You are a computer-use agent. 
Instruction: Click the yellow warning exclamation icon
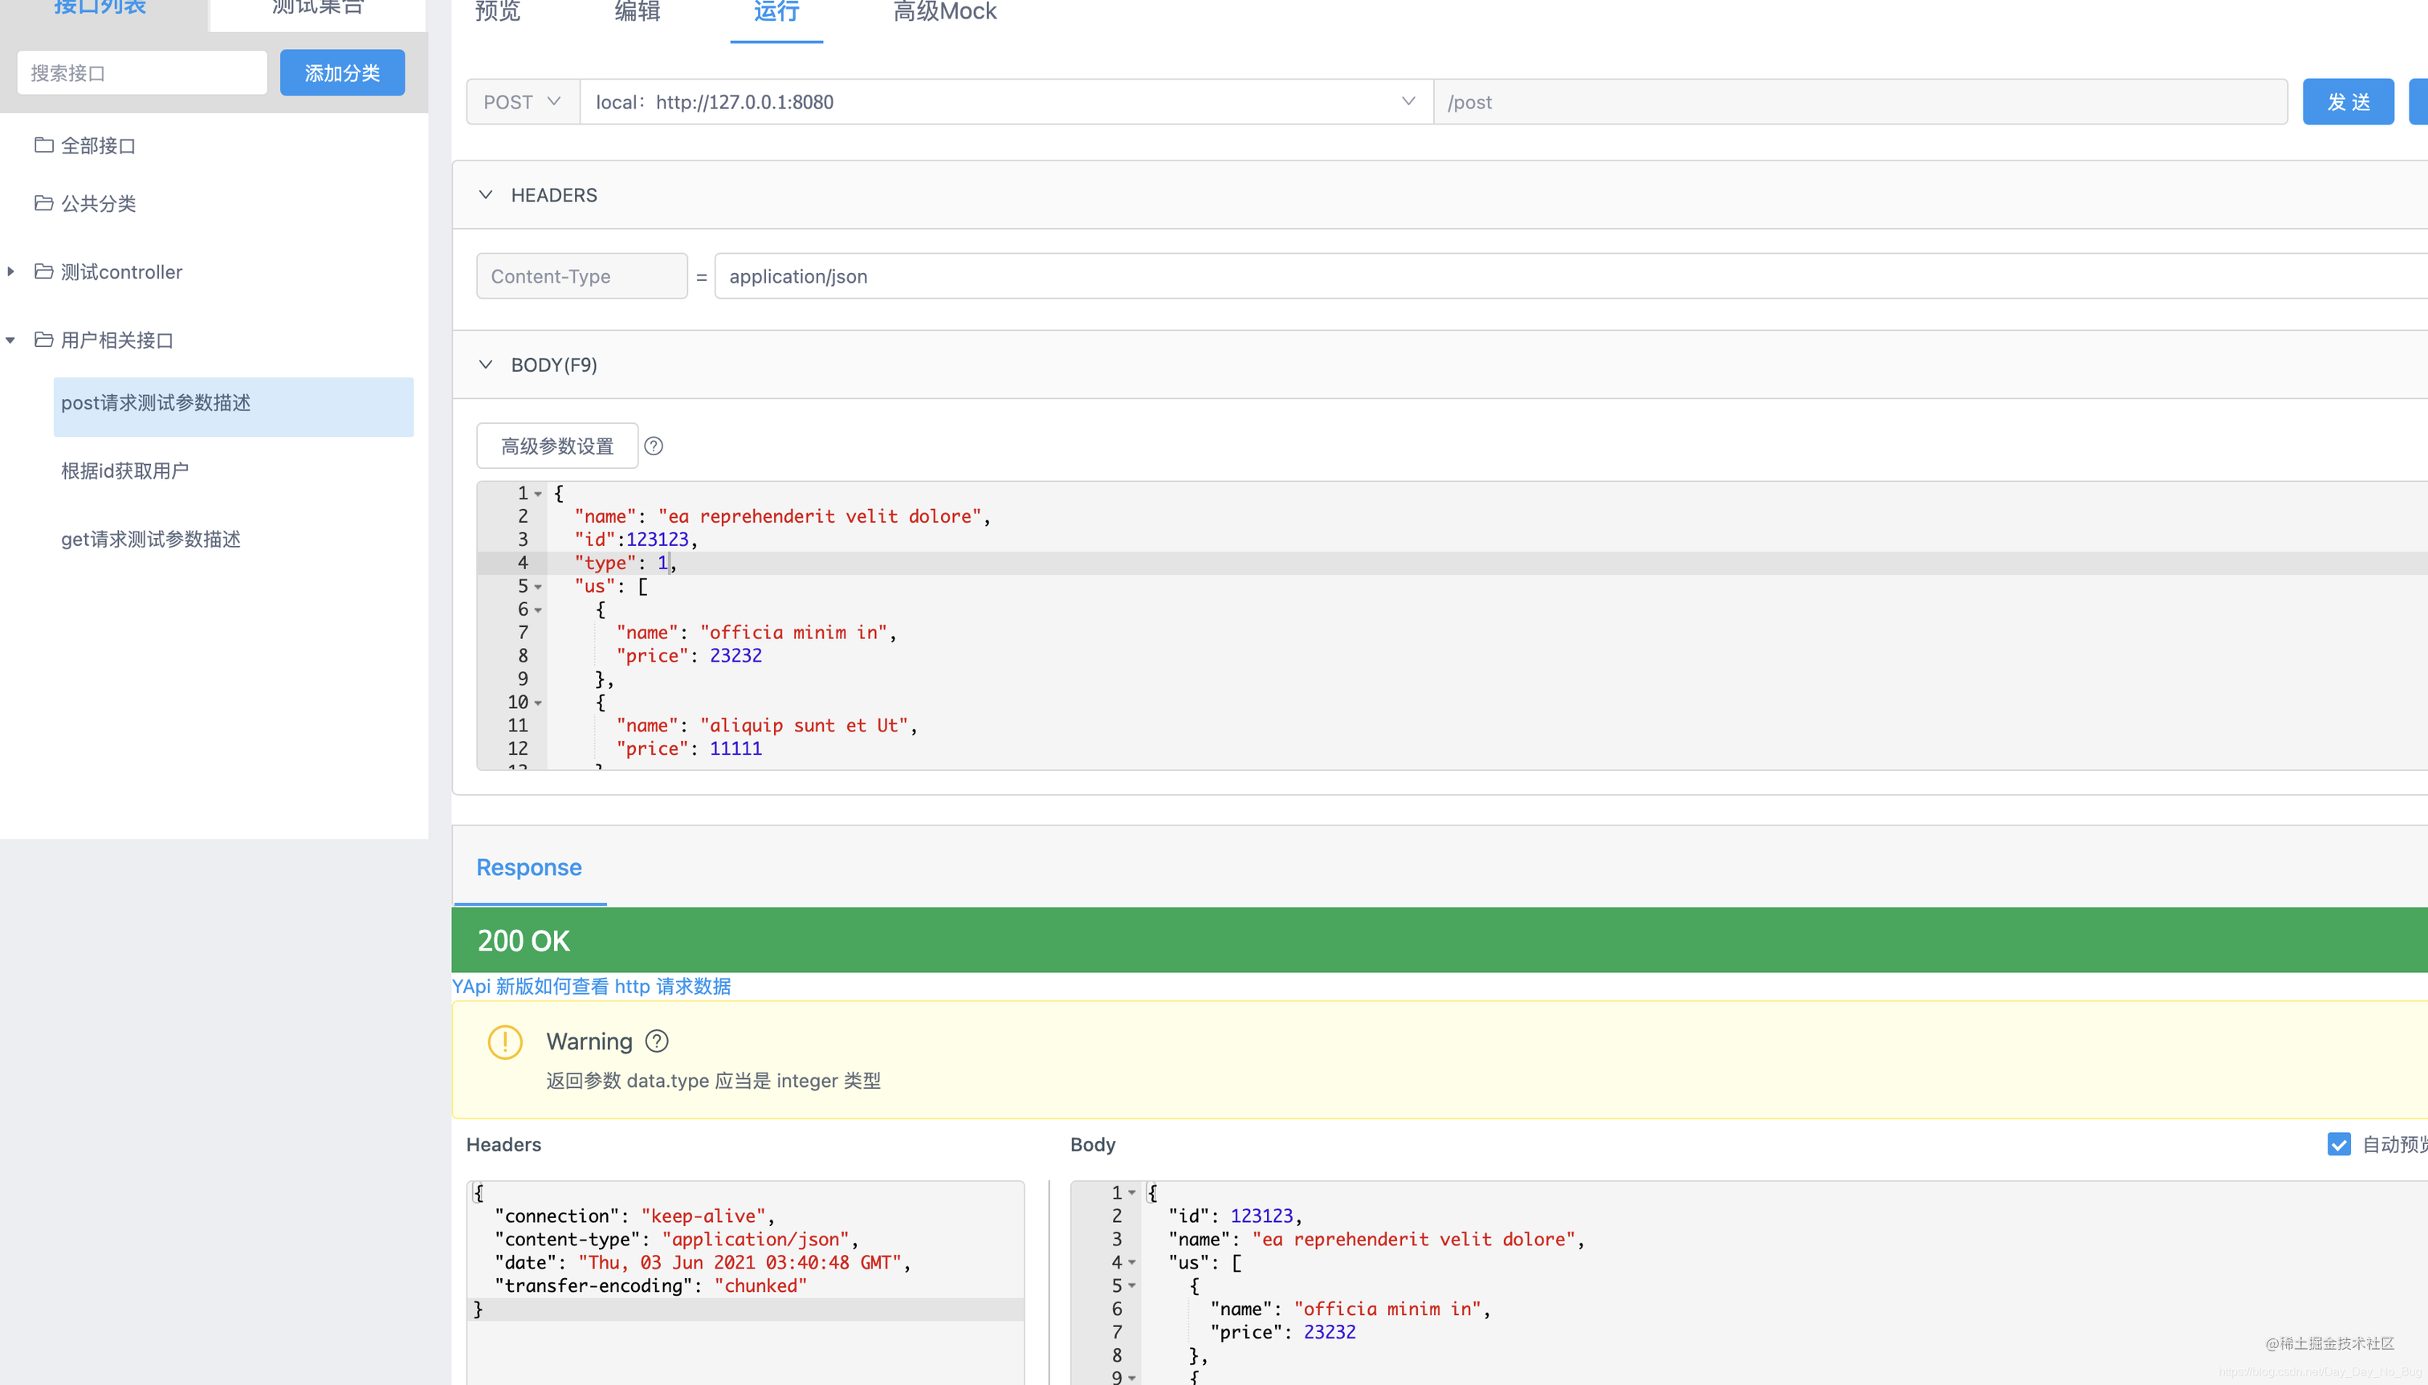click(x=505, y=1042)
